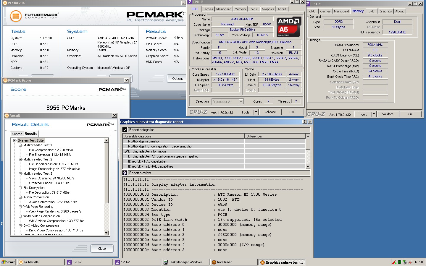Click the Report preview icon
Viewport: 426px width, 266px height.
click(125, 173)
